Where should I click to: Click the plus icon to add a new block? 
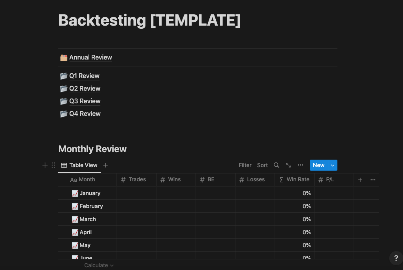(45, 165)
